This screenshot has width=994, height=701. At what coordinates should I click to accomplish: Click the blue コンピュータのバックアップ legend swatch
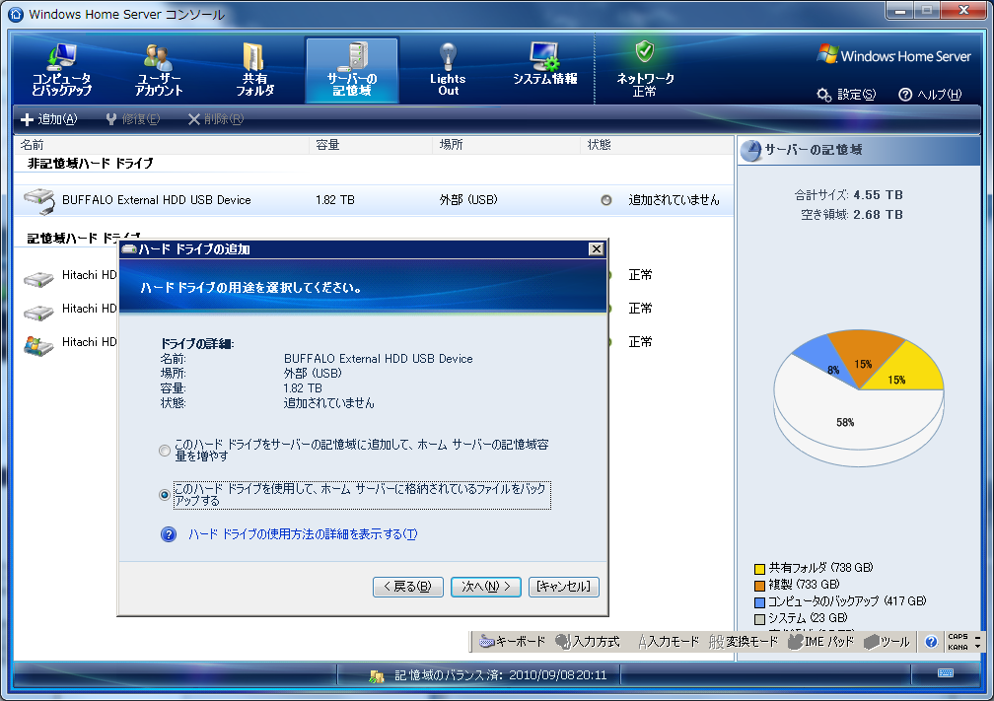pos(759,602)
